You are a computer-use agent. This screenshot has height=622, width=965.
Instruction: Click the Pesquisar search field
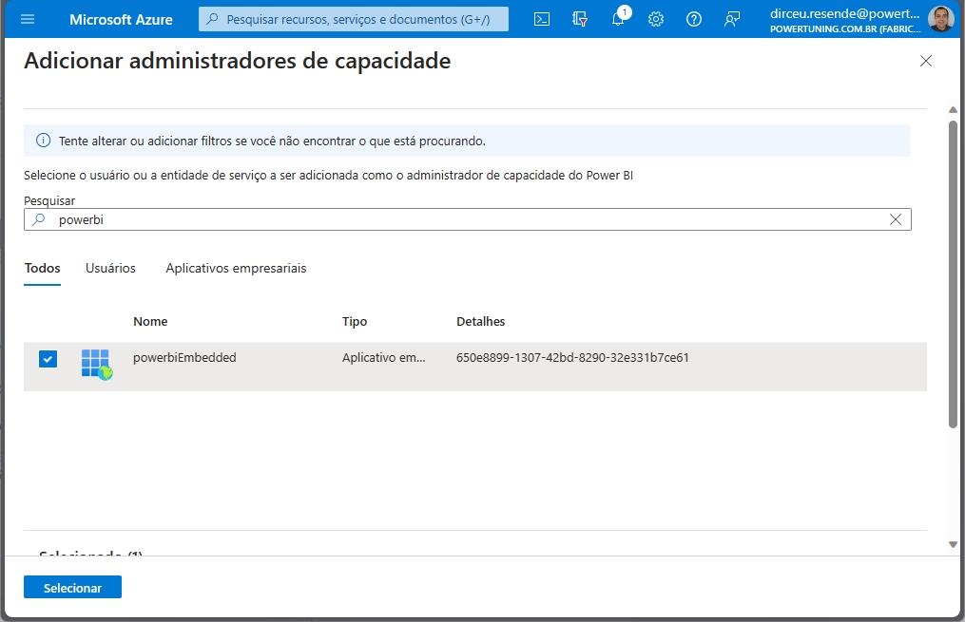pos(466,219)
